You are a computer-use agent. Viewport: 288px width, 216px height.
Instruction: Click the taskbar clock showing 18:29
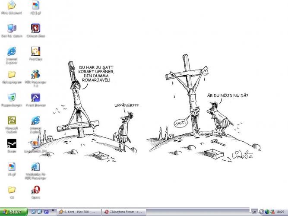tap(280, 212)
